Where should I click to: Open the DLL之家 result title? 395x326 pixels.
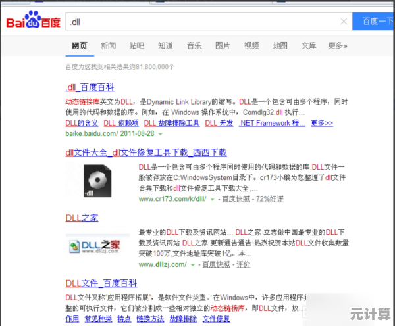click(x=82, y=218)
